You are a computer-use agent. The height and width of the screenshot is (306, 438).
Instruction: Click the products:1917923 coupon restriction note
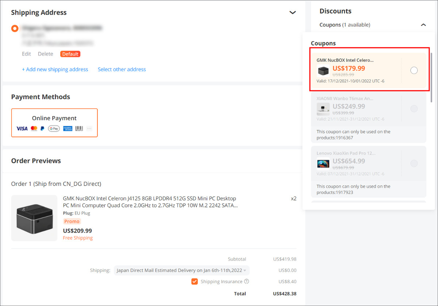(353, 189)
